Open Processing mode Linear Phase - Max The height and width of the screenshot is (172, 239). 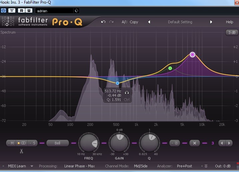pos(79,166)
